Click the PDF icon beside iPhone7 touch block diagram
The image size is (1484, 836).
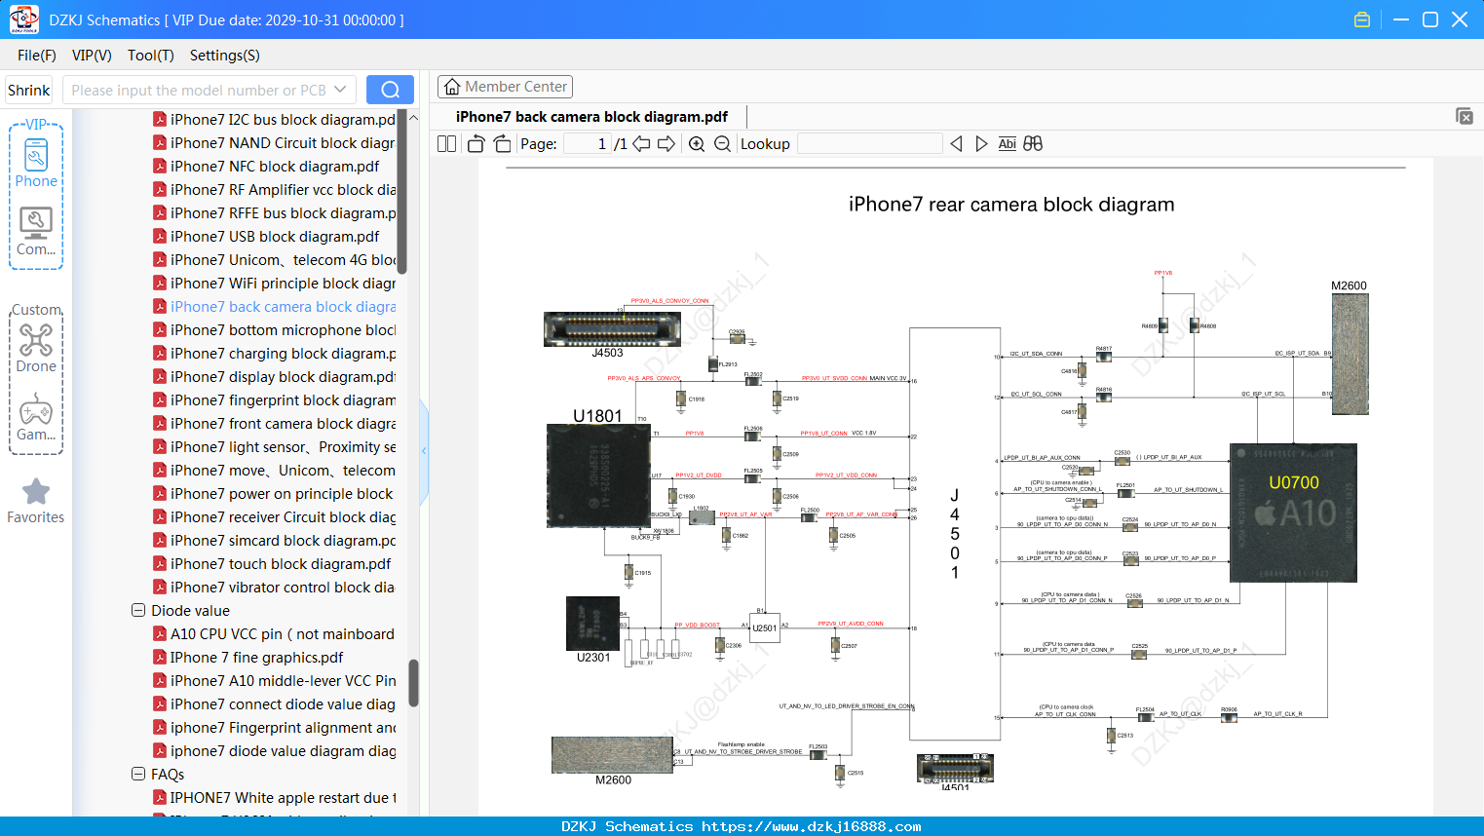tap(160, 564)
